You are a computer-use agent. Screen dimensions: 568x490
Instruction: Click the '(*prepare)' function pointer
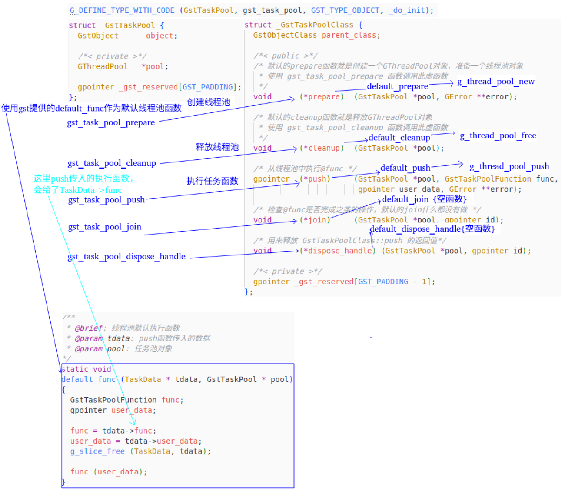tap(322, 97)
